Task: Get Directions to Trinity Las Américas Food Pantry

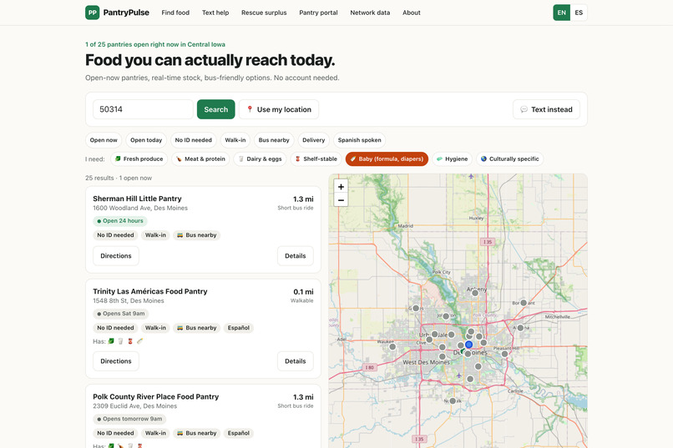Action: click(116, 361)
